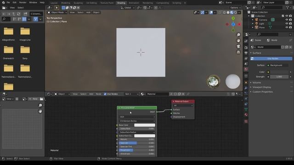Expand the Viewport Display panel
The image size is (294, 165).
click(261, 87)
